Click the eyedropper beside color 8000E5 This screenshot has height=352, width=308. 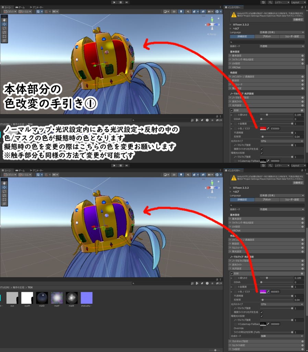click(268, 291)
